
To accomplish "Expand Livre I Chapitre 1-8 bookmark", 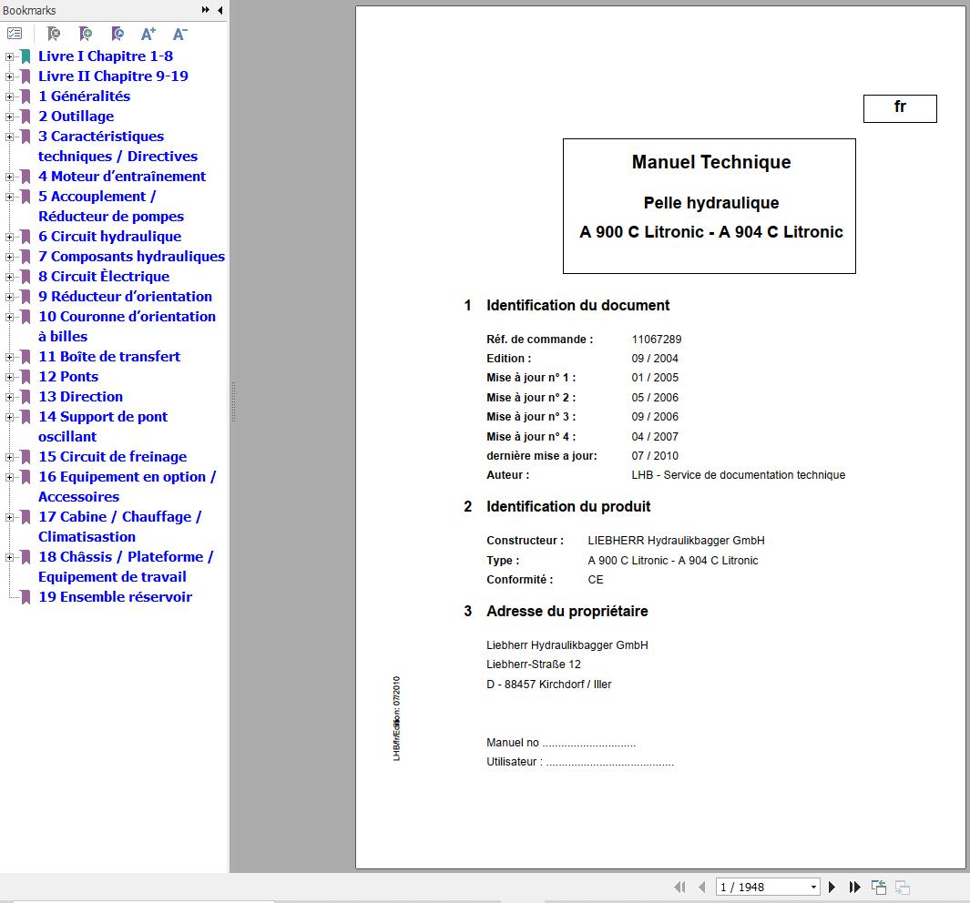I will pyautogui.click(x=9, y=56).
